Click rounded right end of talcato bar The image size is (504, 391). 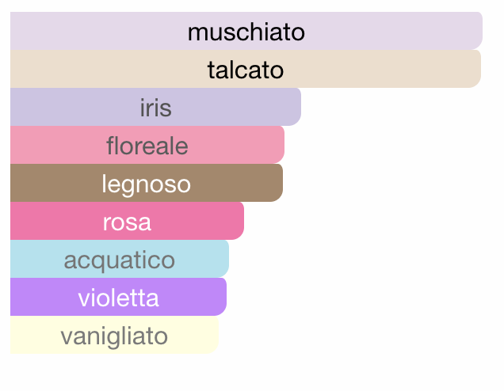475,69
